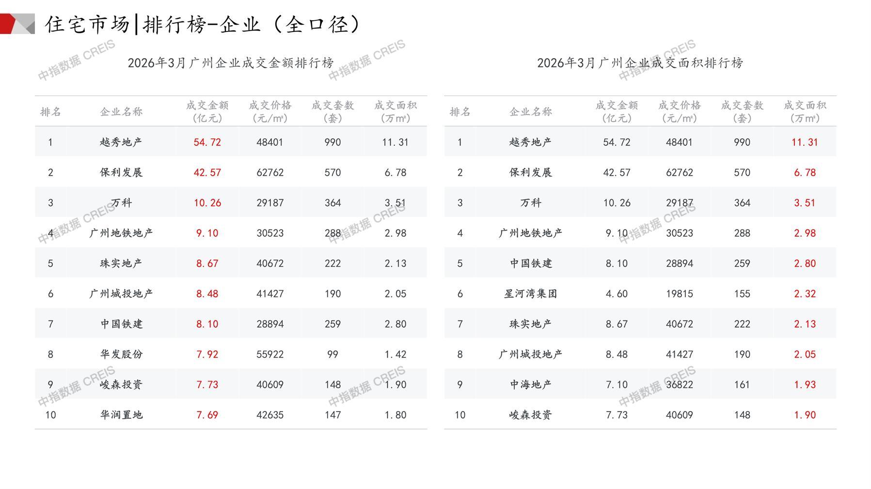Select 企业名称 header in the right table
Viewport: 871px width, 489px height.
pos(531,112)
